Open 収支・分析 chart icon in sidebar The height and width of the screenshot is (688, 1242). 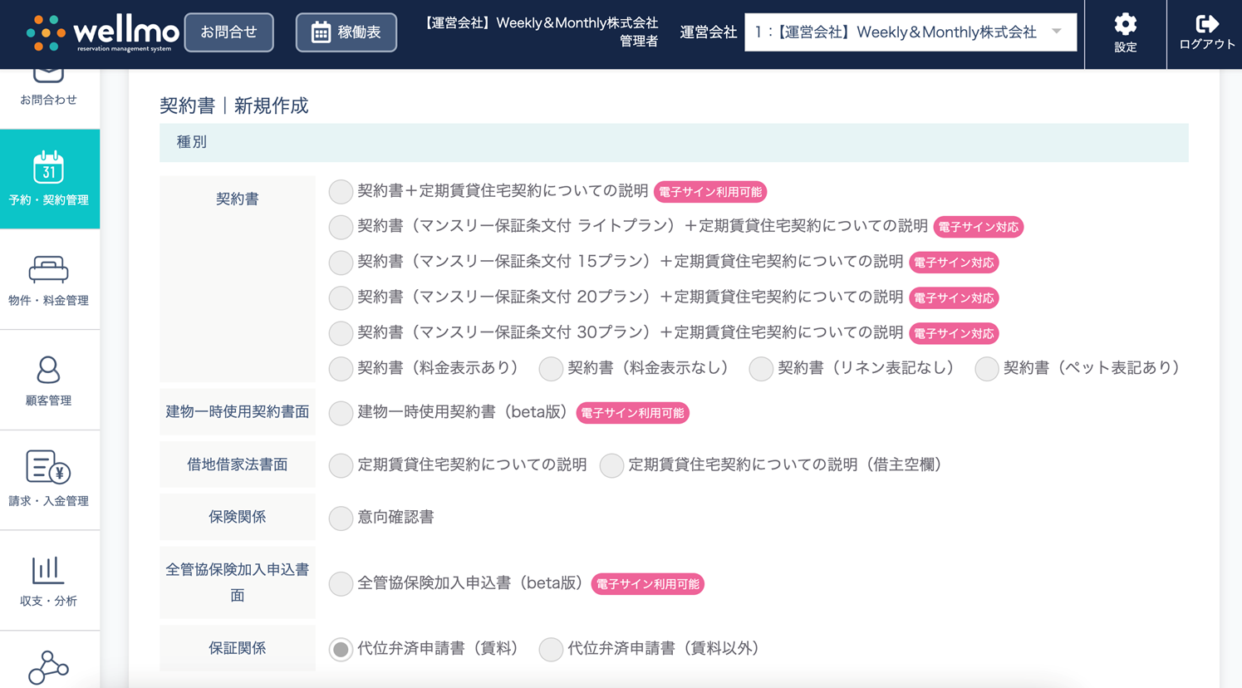(x=48, y=570)
